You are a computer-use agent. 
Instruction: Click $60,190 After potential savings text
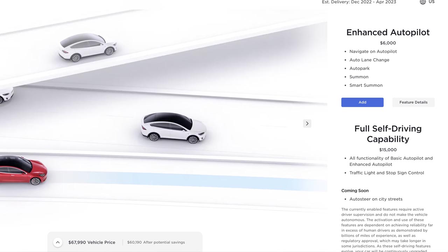[x=156, y=242]
